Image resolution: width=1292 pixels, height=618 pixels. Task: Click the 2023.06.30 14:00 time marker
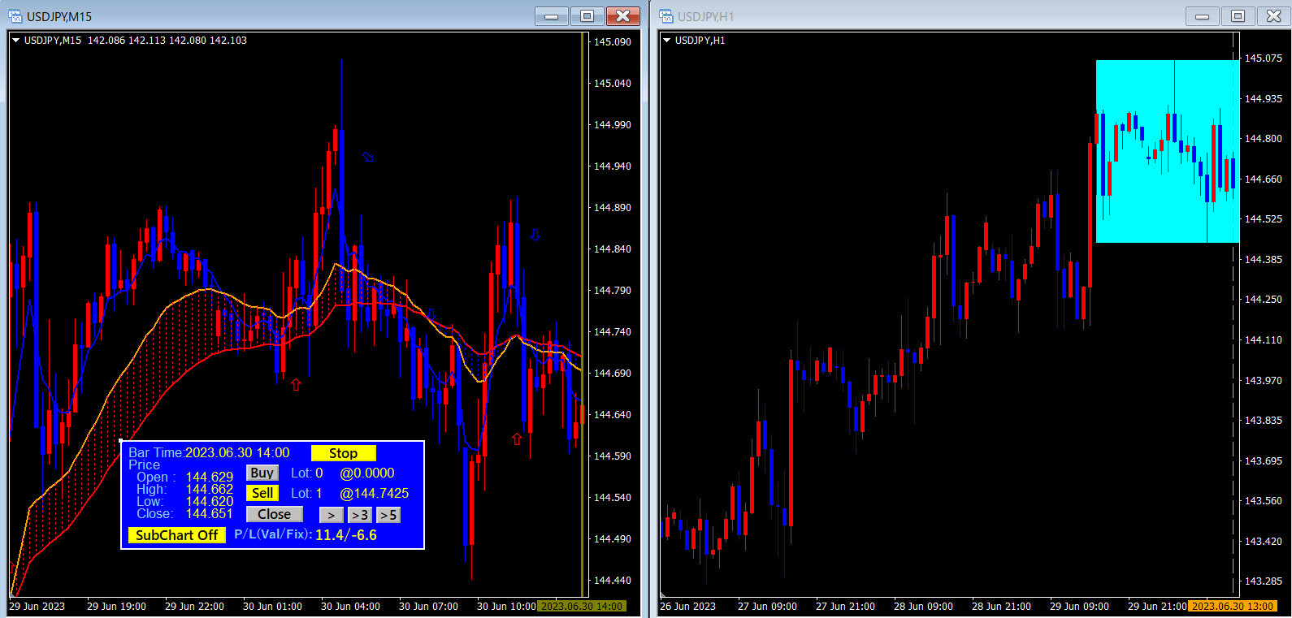(x=582, y=607)
